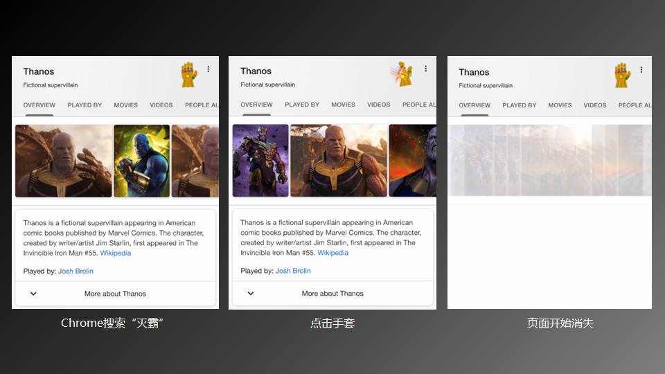The width and height of the screenshot is (665, 374).
Task: Select the cut-off PEOPLE AL tab in the left panel
Action: pyautogui.click(x=202, y=105)
